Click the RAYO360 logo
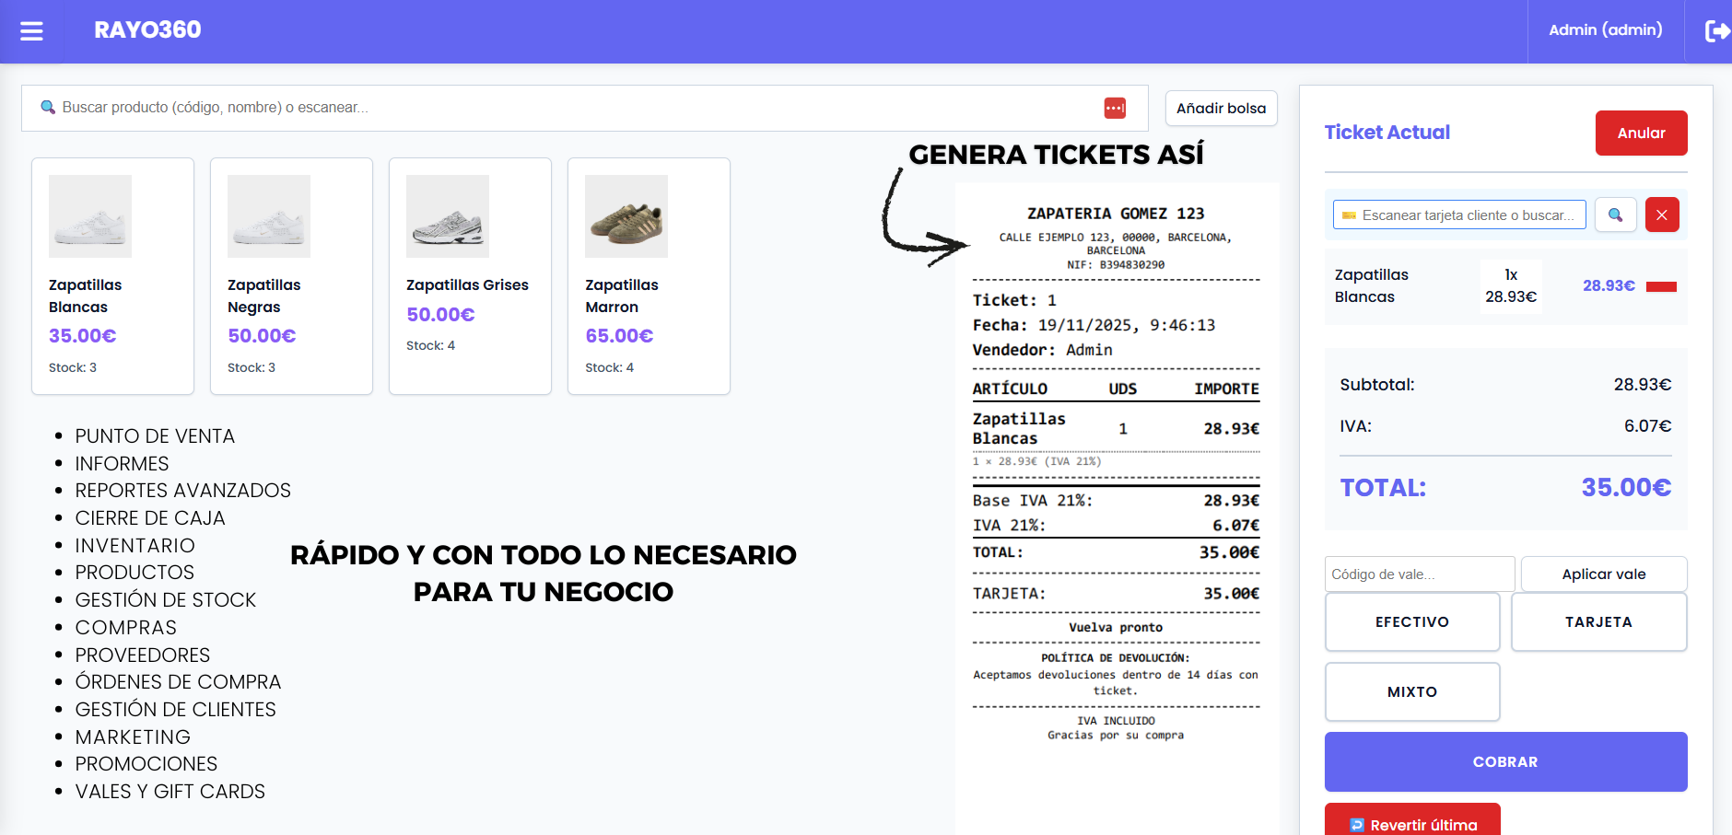The width and height of the screenshot is (1732, 835). [x=147, y=30]
